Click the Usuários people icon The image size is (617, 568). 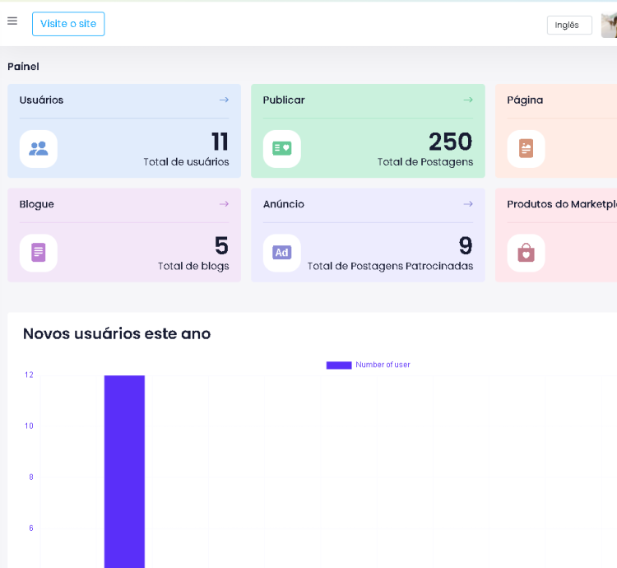[x=39, y=149]
